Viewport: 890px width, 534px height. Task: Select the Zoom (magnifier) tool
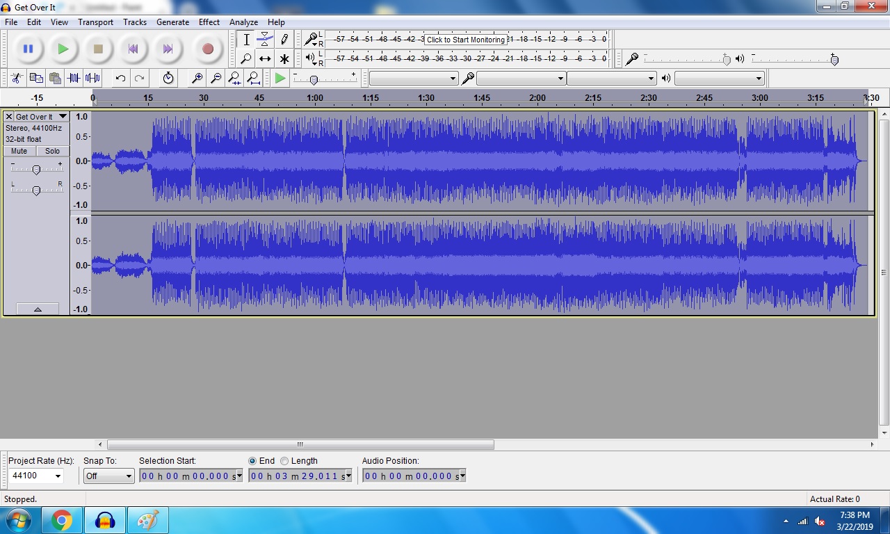(x=245, y=59)
